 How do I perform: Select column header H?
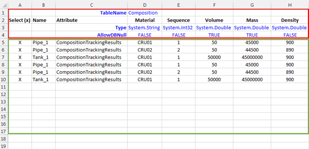coord(290,5)
